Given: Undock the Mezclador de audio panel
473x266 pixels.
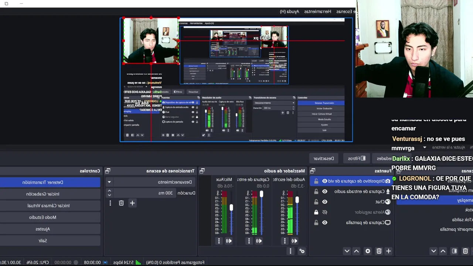Looking at the screenshot, I should click(x=202, y=171).
